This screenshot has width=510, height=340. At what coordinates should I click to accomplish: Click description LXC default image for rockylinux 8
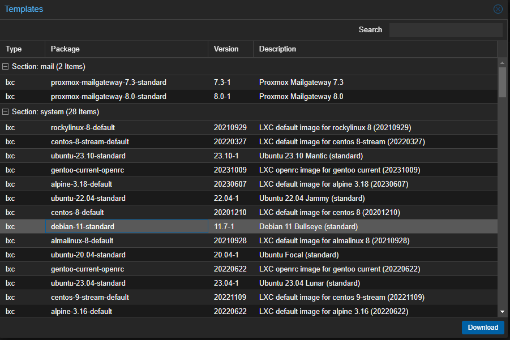335,127
